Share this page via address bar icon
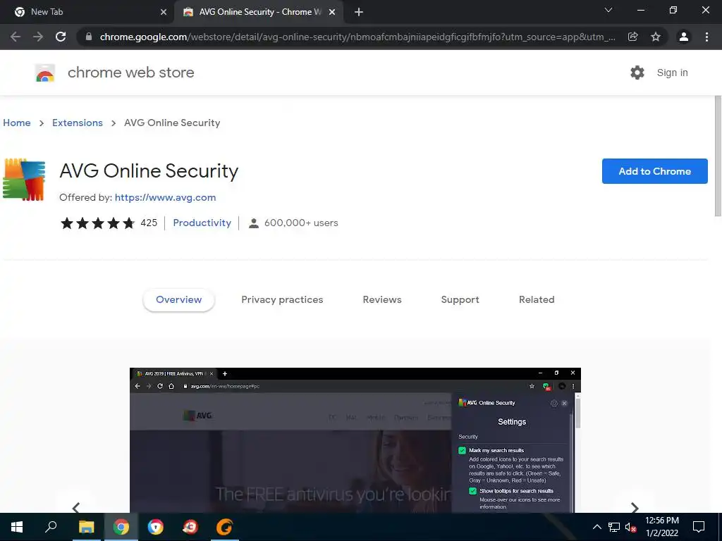 [633, 37]
